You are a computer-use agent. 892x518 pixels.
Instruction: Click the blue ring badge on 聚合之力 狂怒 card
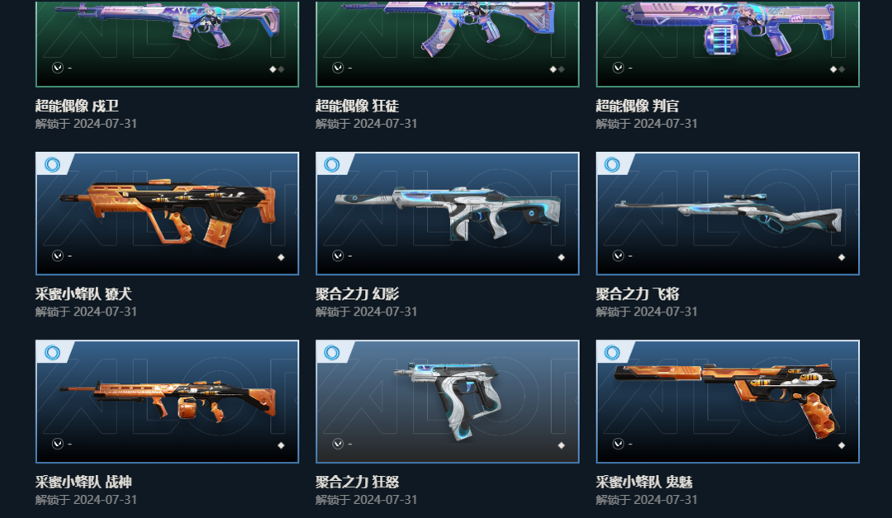[332, 353]
